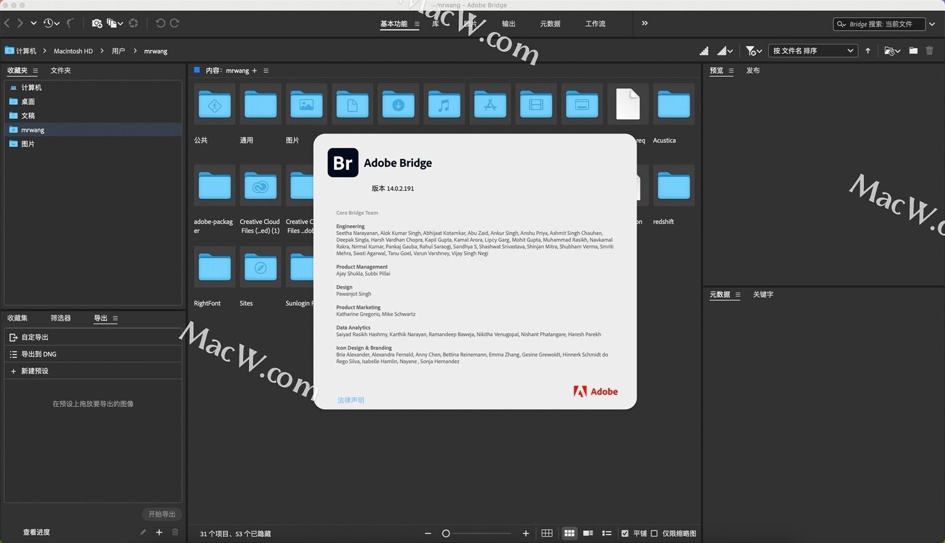Switch to 元数据 workspace
The image size is (945, 543).
[550, 24]
